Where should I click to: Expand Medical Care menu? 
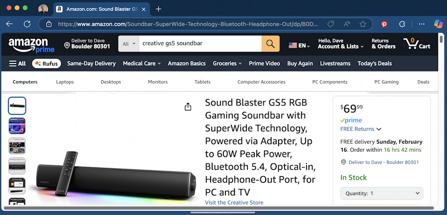coord(142,63)
